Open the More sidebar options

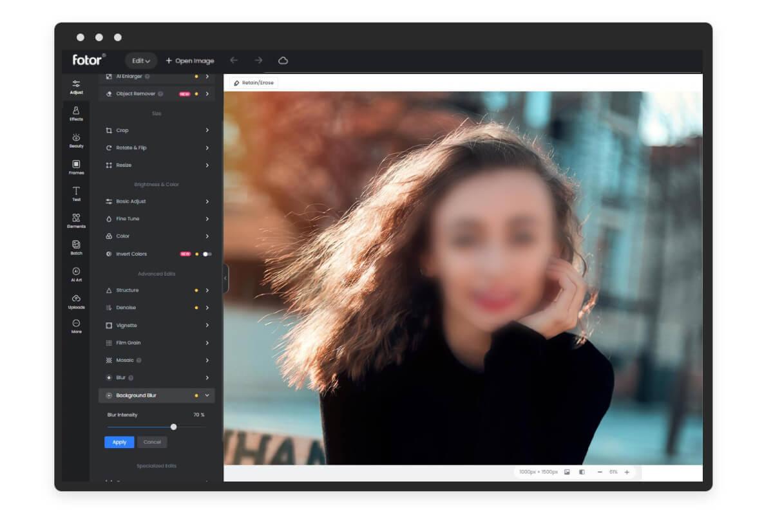(x=76, y=326)
